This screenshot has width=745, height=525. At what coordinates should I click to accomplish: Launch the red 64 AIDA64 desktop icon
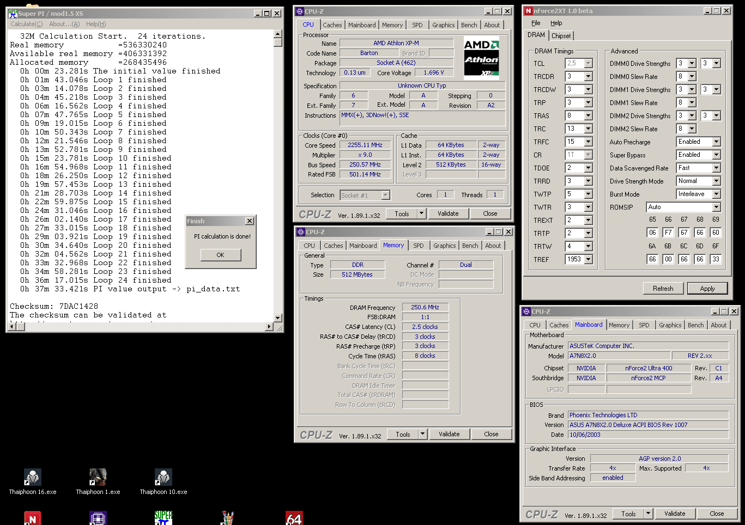pos(294,518)
